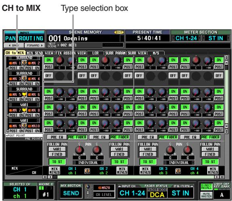Click the MX 7 mix label
The width and height of the screenshot is (232, 201).
pos(15,110)
